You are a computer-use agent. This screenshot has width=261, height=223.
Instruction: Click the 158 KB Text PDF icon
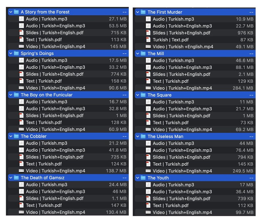(21, 81)
